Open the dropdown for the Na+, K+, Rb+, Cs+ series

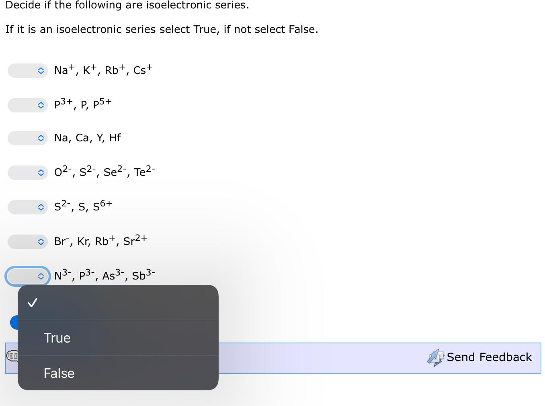point(28,70)
